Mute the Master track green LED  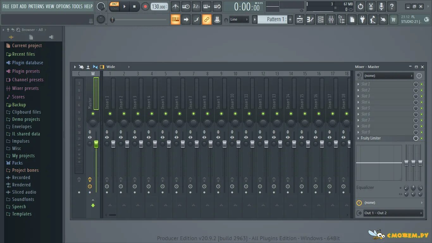[x=93, y=114]
